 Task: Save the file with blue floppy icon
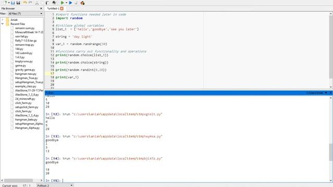point(13,3)
